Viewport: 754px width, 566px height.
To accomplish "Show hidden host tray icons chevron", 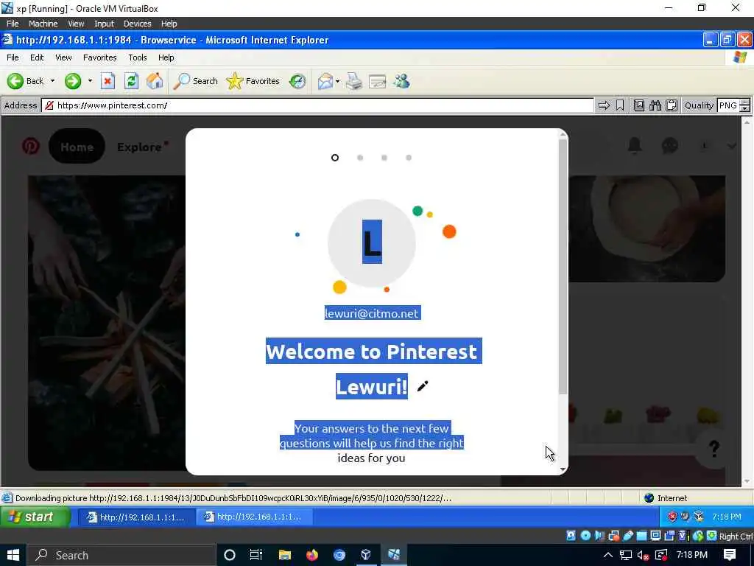I will click(x=607, y=555).
